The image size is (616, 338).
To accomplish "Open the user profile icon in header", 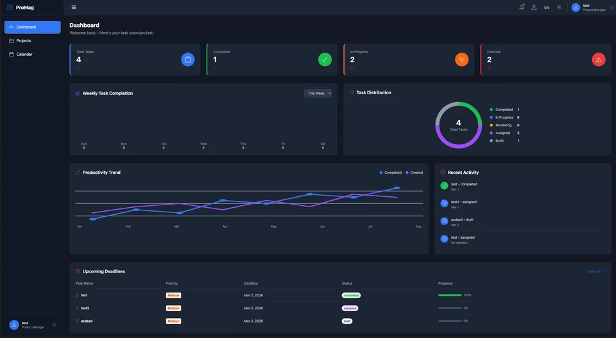I will (534, 7).
